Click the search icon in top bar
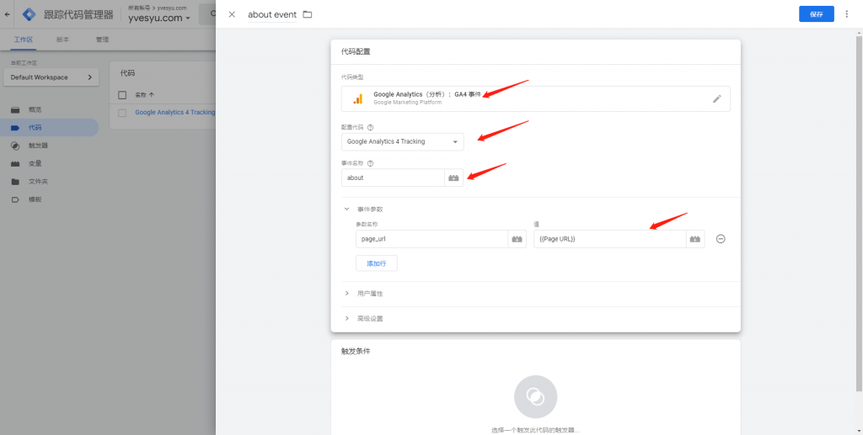863x435 pixels. [x=212, y=14]
